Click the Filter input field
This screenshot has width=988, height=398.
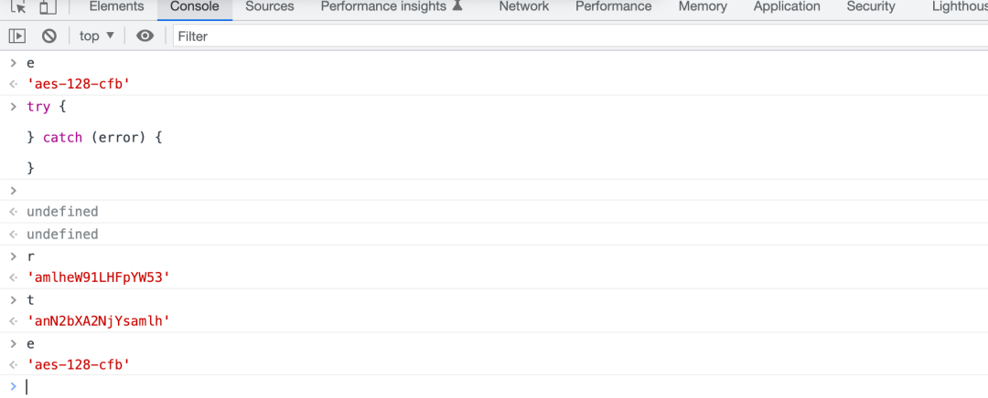[x=580, y=36]
